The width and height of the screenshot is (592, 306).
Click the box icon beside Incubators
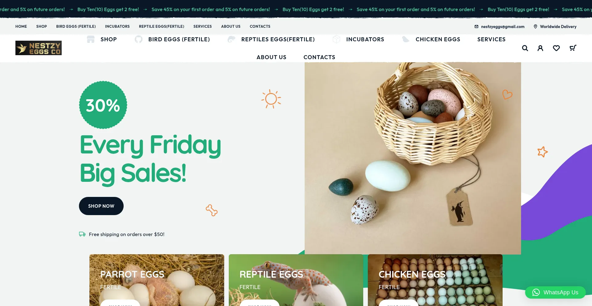click(336, 39)
